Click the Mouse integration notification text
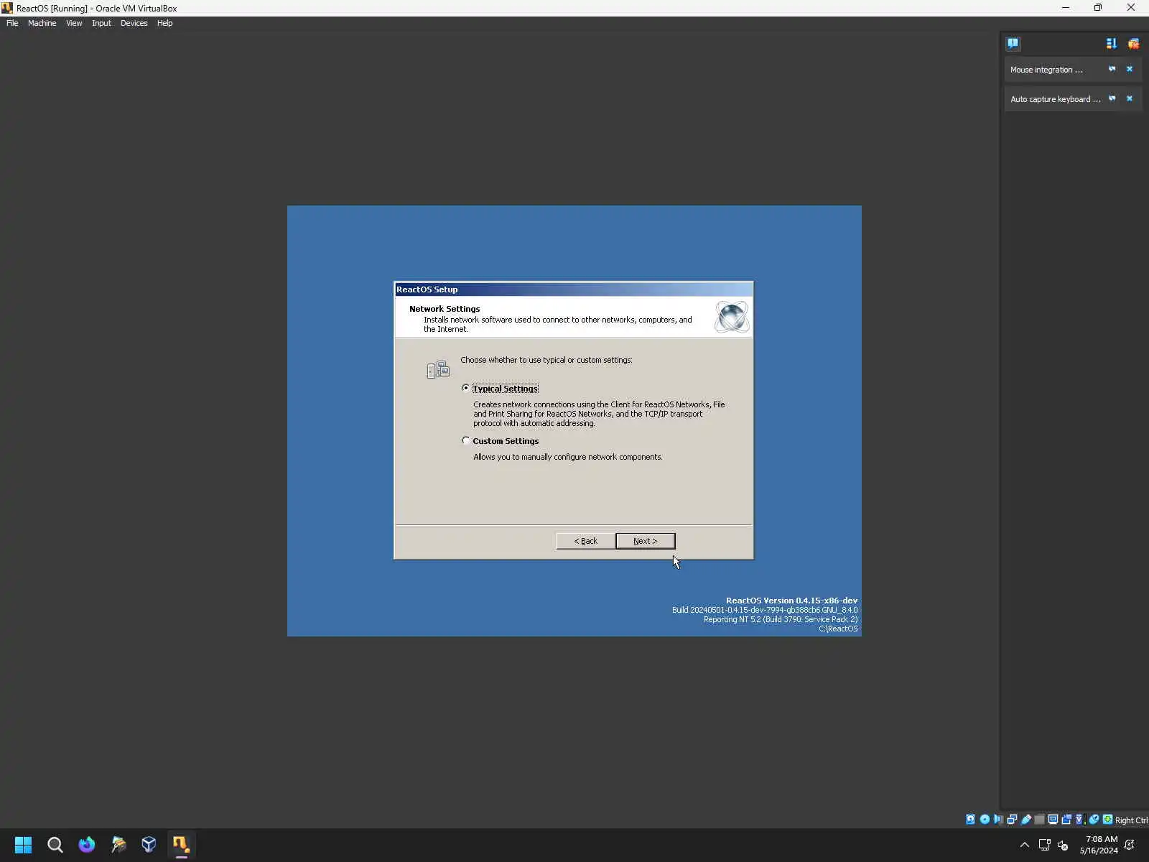 point(1046,70)
